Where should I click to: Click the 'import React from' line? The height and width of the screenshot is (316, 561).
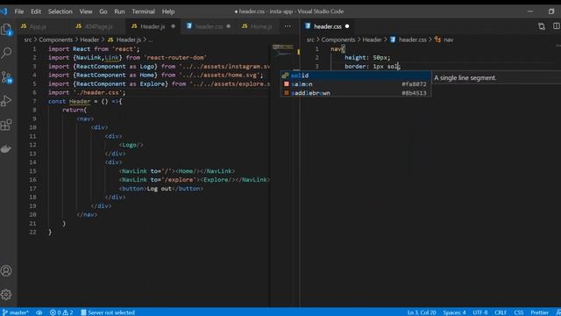94,49
